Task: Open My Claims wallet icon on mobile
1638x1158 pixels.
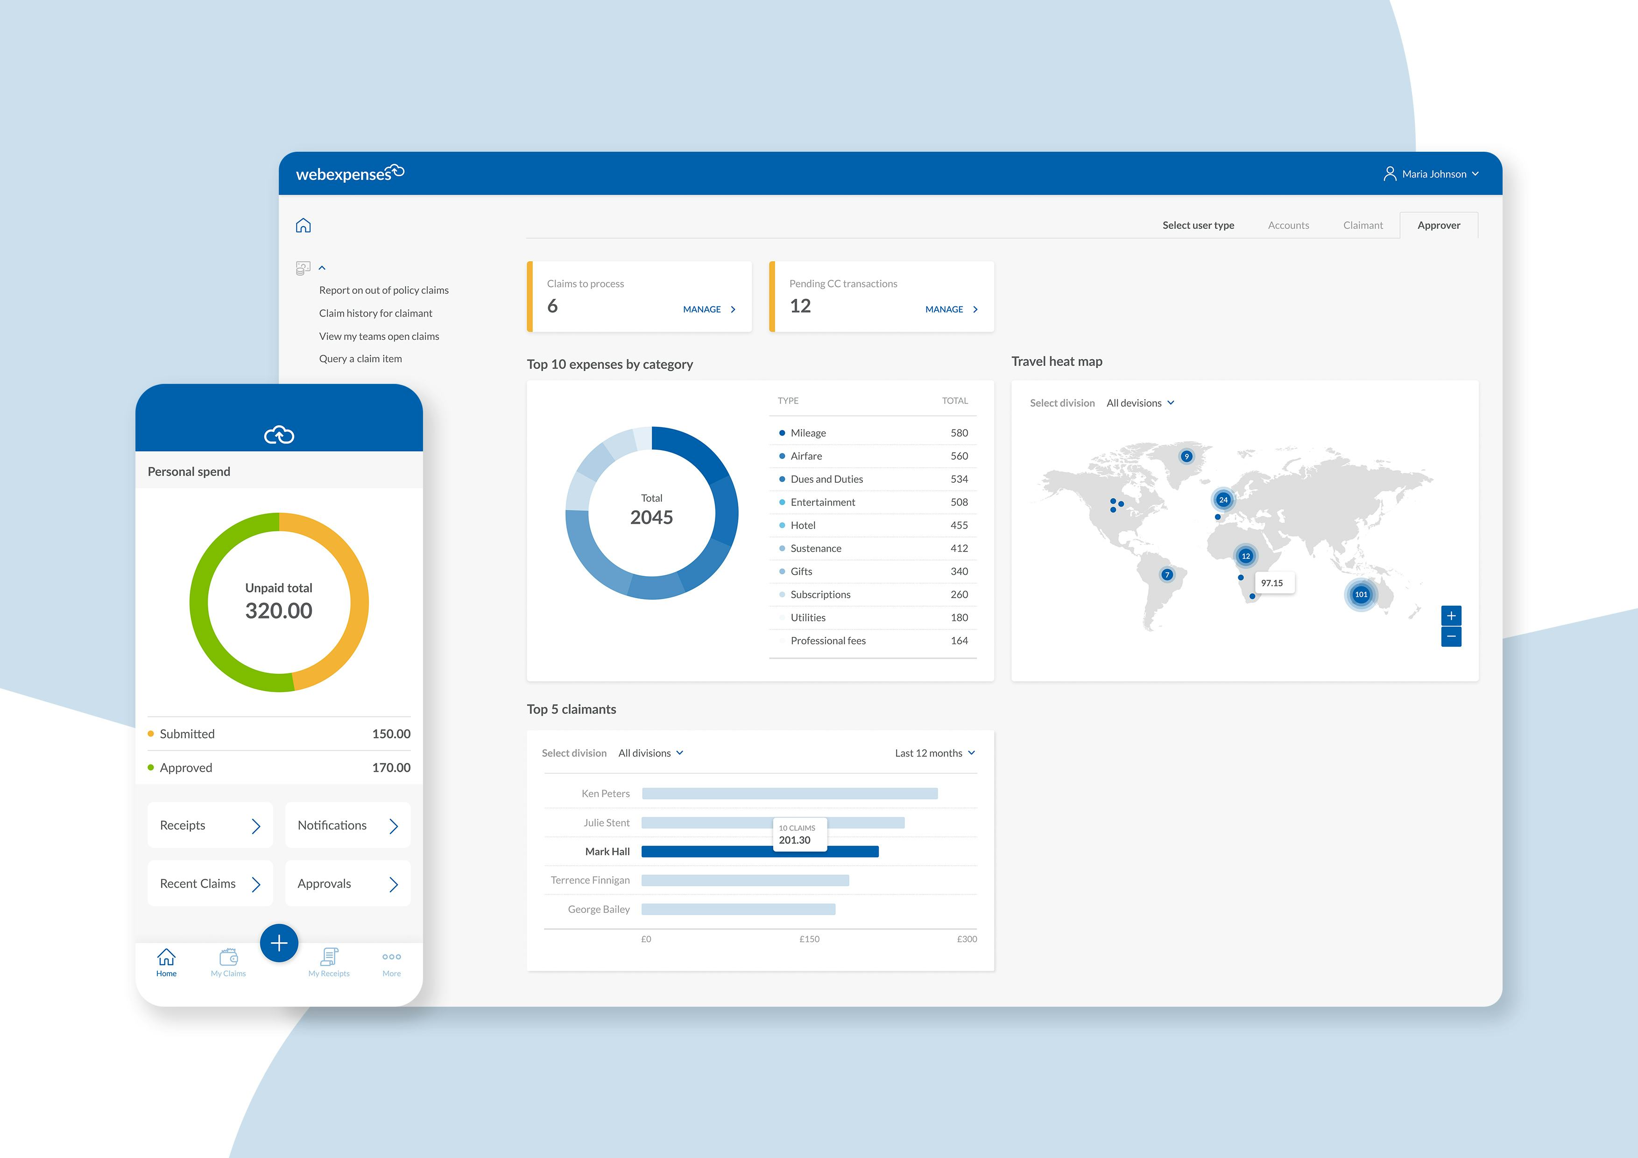Action: [x=227, y=957]
